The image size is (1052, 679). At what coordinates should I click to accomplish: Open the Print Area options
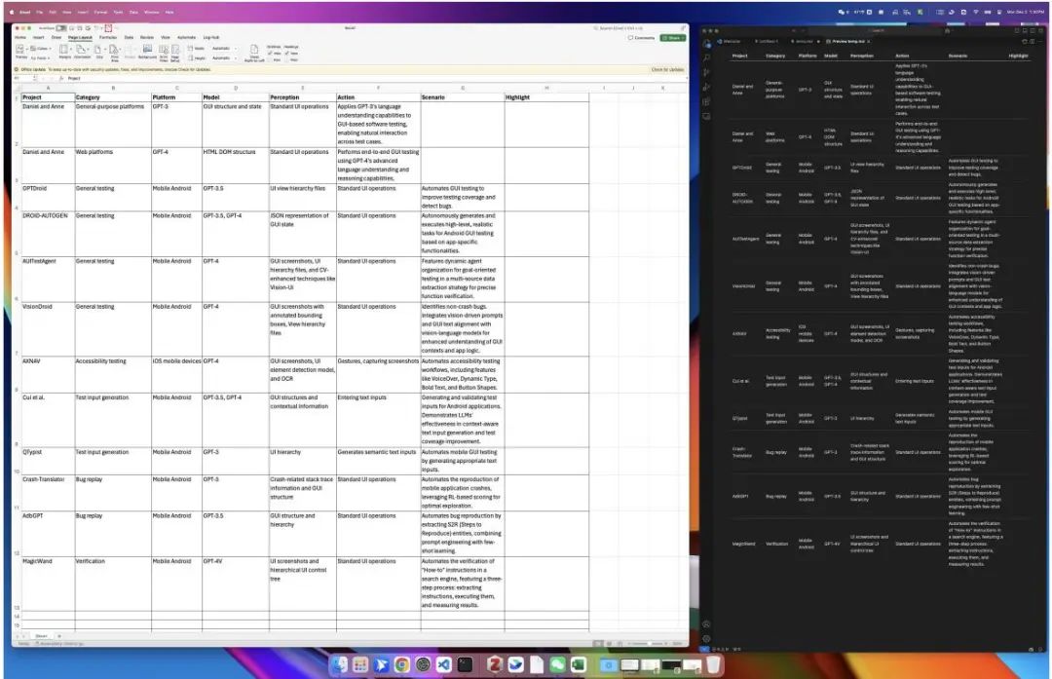click(114, 52)
